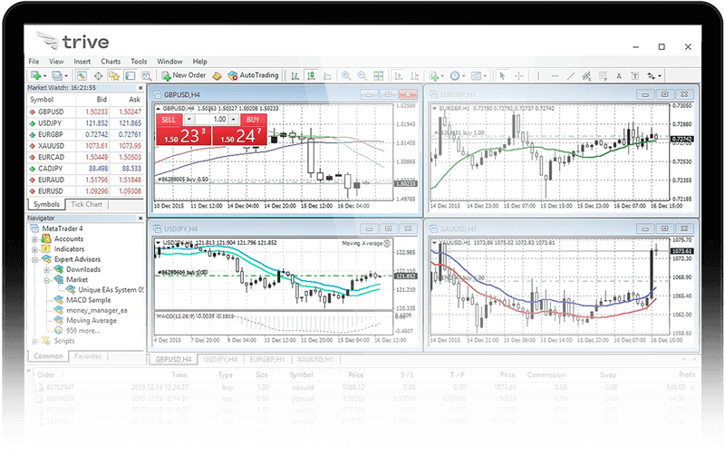Open the Periods dropdown arrow
The image size is (725, 476).
[x=464, y=76]
